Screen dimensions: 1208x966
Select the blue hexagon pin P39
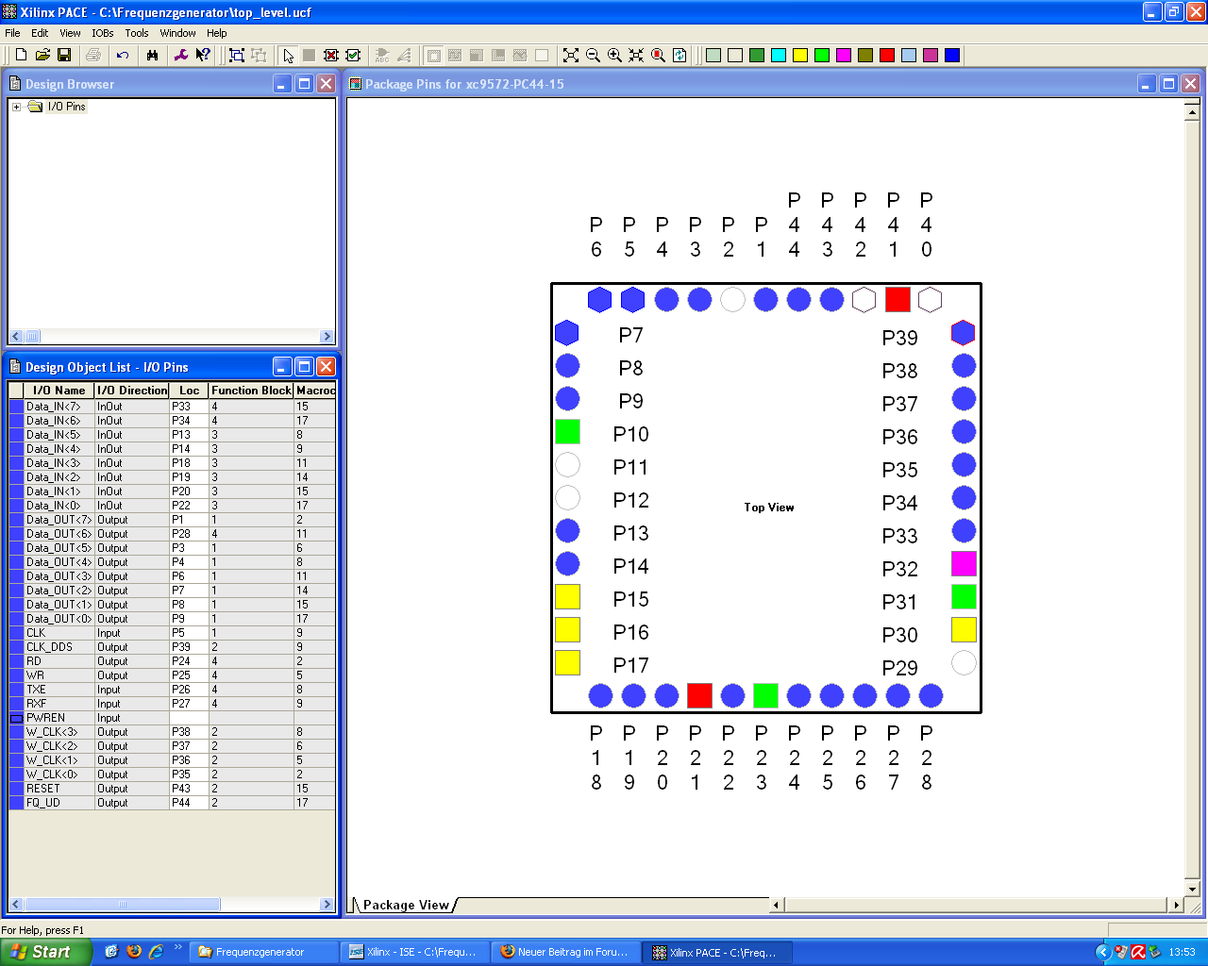coord(964,333)
